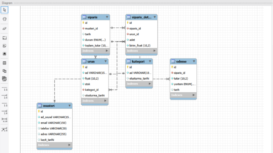Choose the dashed 1:1 non-identifying relationship tool

pyautogui.click(x=4, y=89)
